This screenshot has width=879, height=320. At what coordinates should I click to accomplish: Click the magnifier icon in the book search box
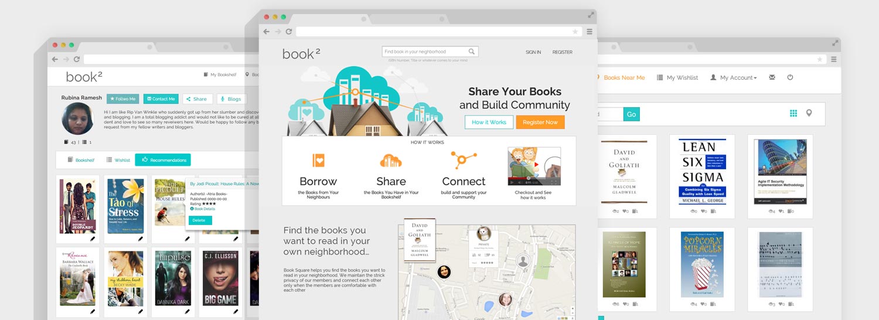tap(472, 52)
